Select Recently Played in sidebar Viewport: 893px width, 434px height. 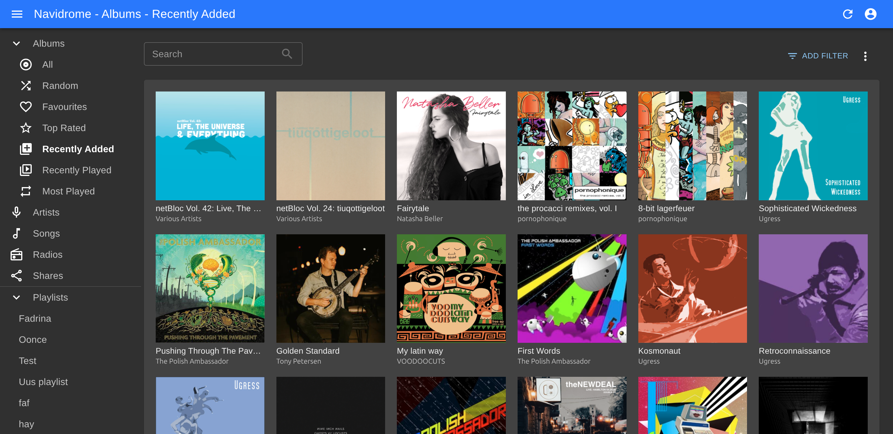(76, 170)
